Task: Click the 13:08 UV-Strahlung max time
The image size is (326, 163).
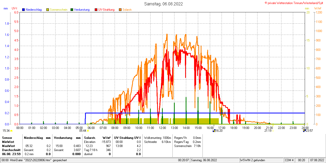Action: click(x=119, y=146)
